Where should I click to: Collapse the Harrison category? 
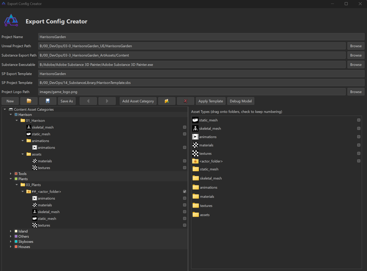point(11,115)
